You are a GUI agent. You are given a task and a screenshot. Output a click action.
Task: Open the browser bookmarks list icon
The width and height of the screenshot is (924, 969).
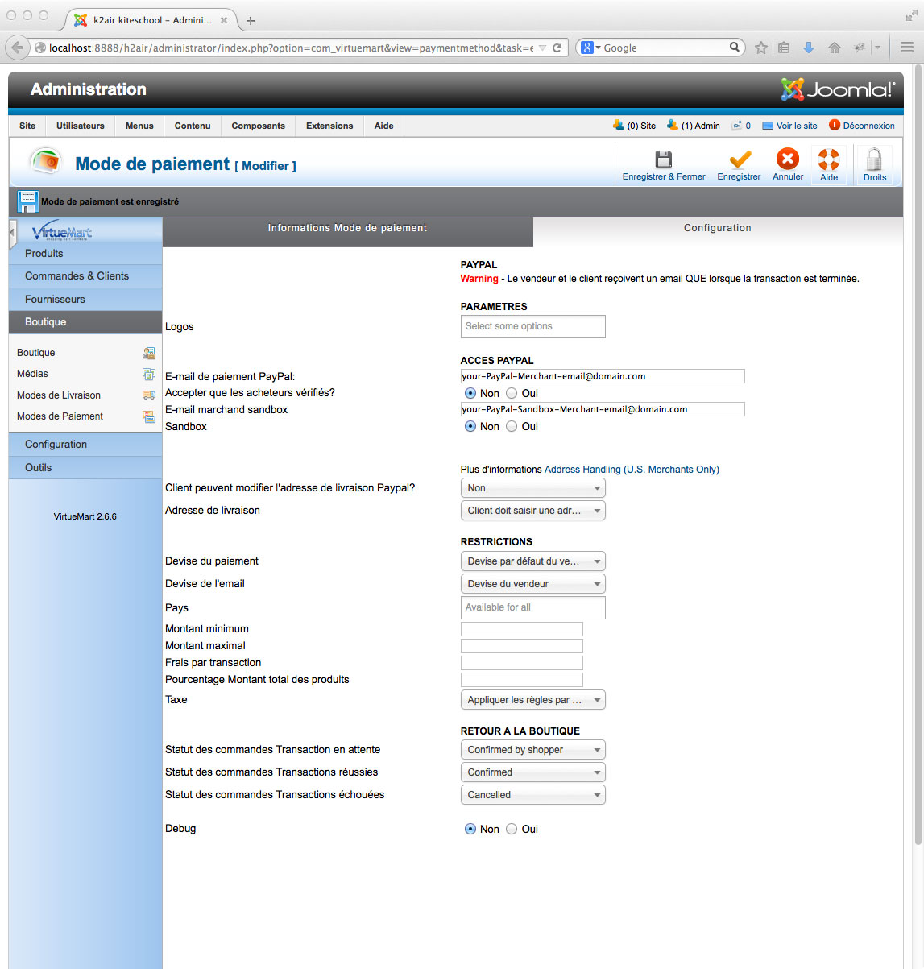click(x=784, y=48)
